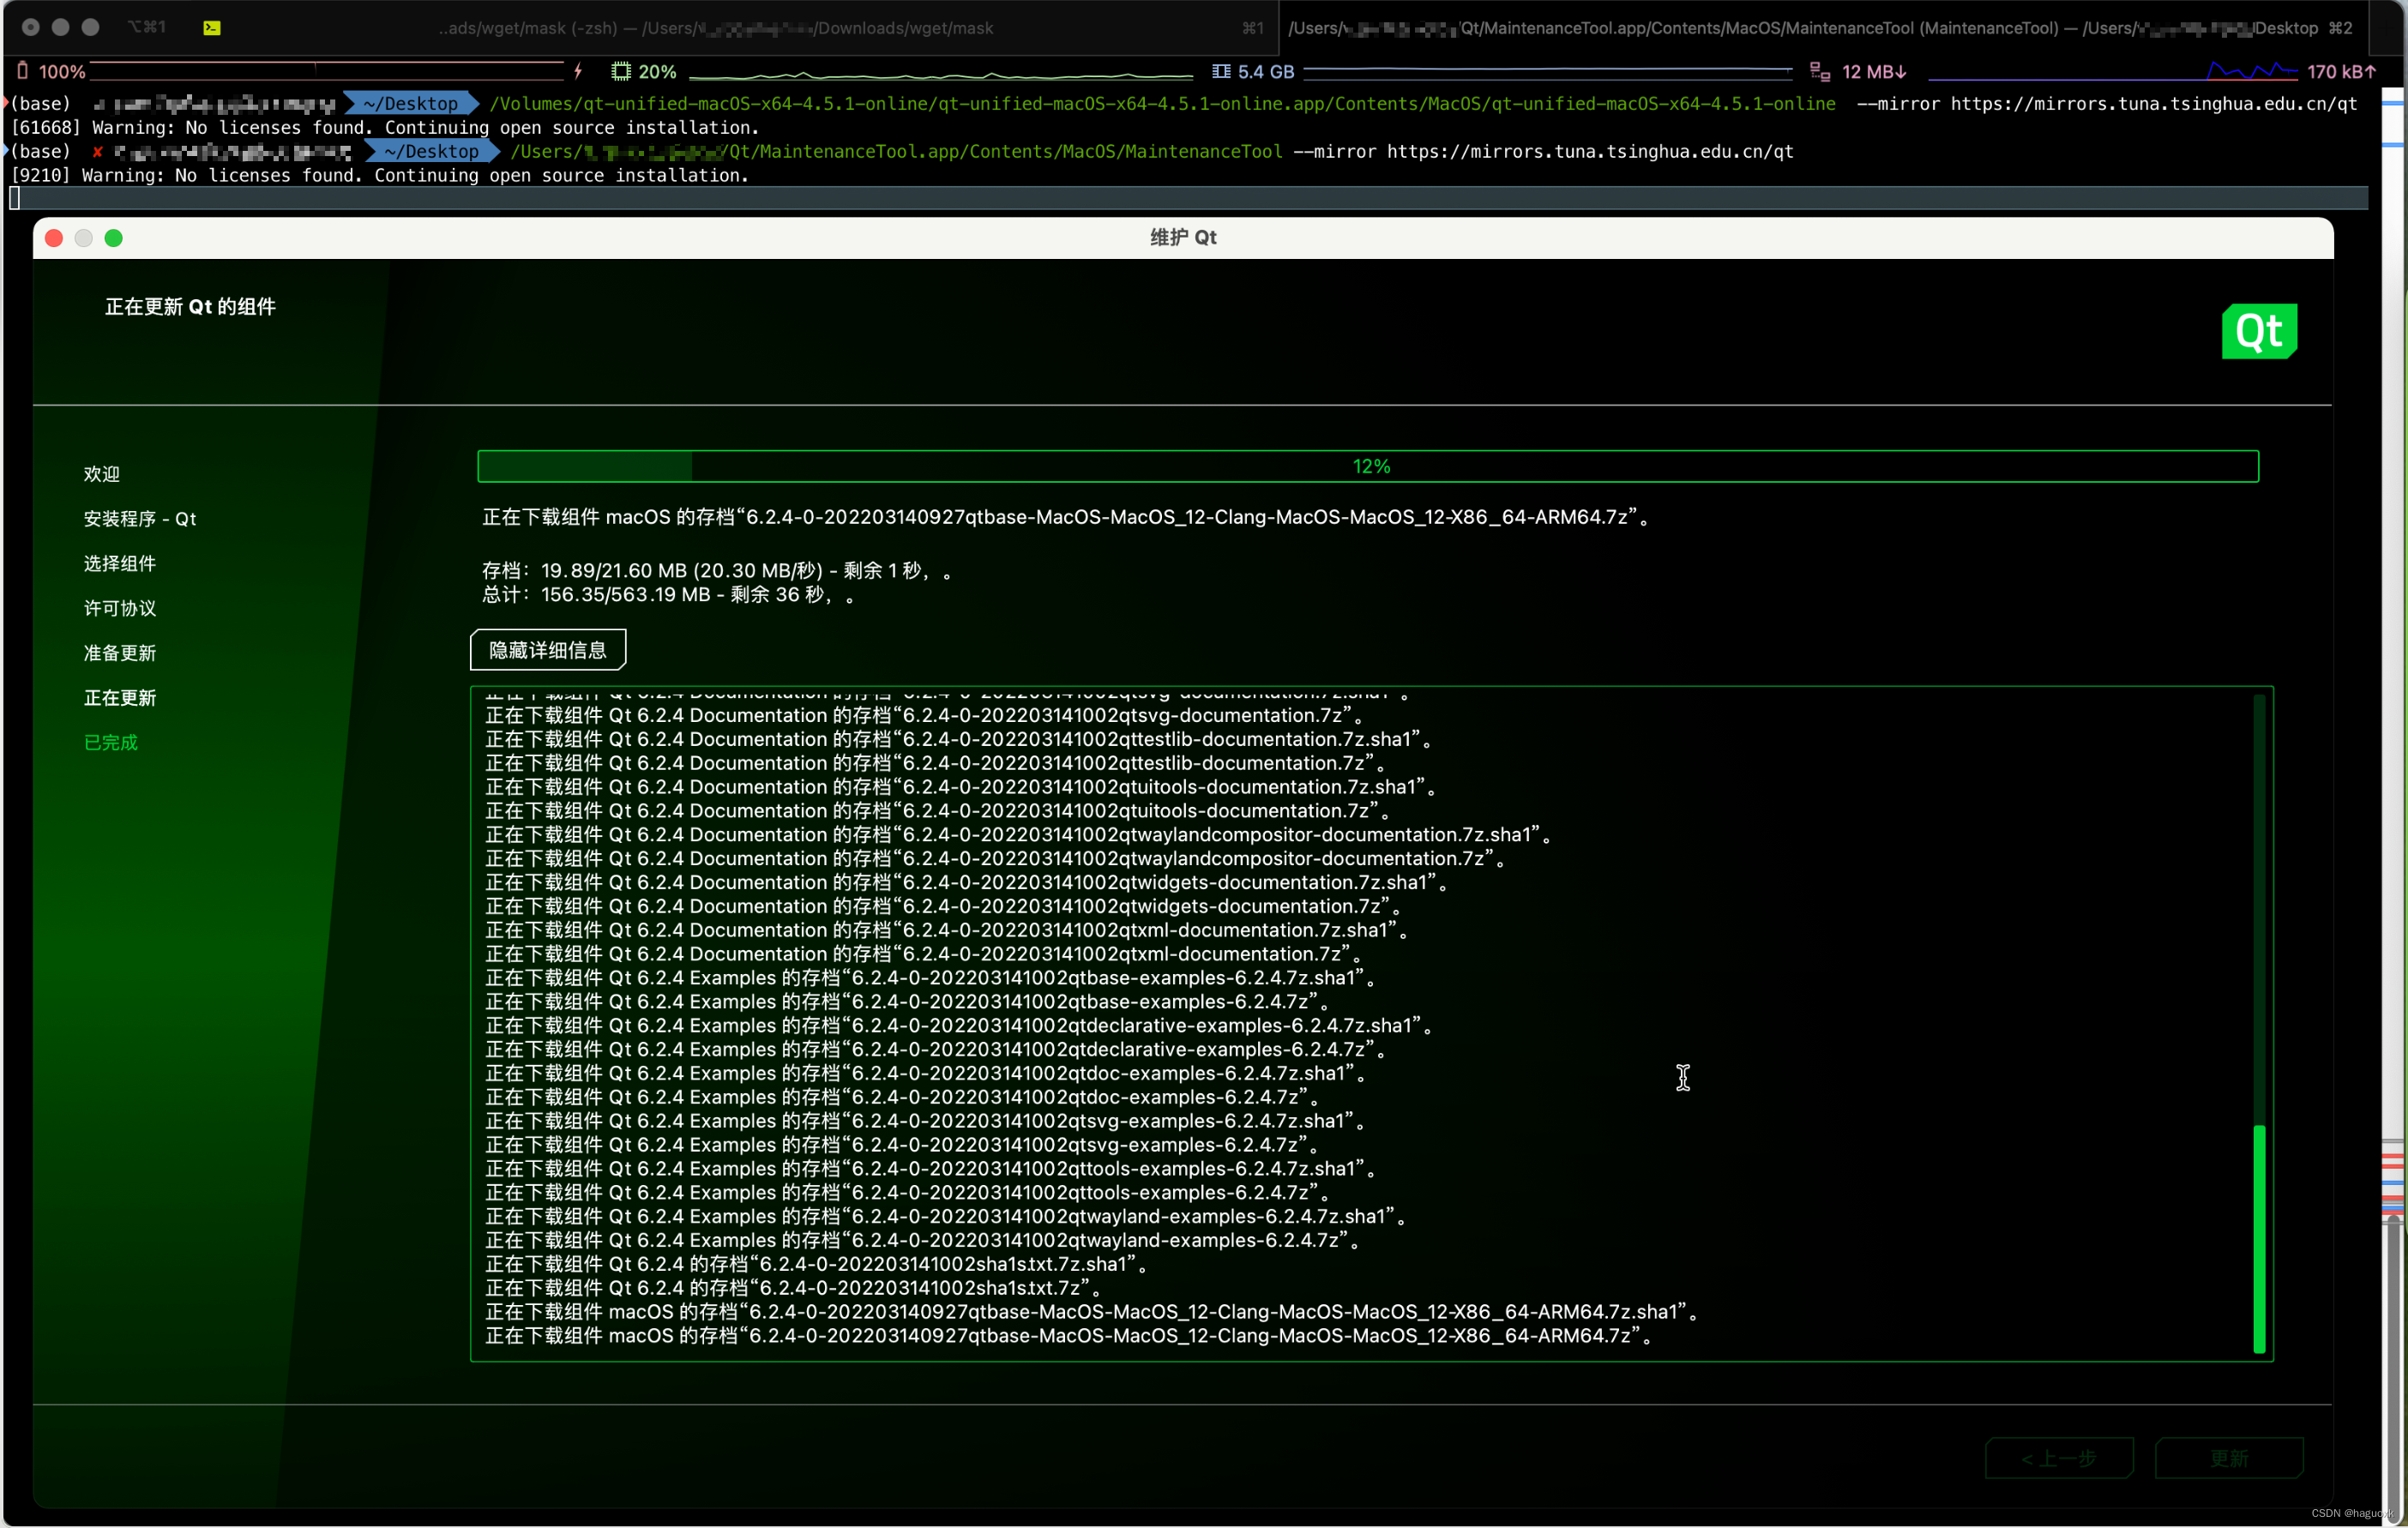
Task: Select the 选择组件 step in sidebar
Action: tap(120, 563)
